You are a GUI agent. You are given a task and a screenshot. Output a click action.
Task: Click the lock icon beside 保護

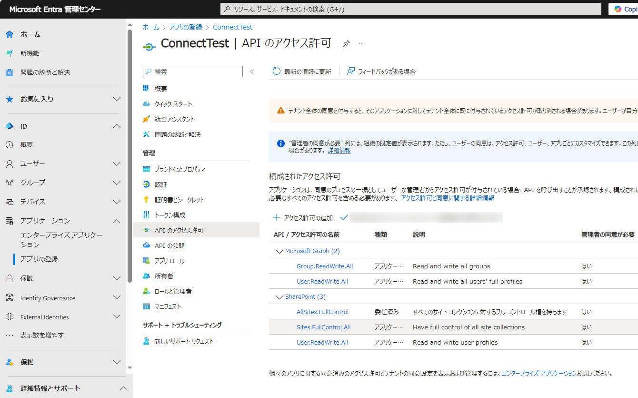coord(10,278)
